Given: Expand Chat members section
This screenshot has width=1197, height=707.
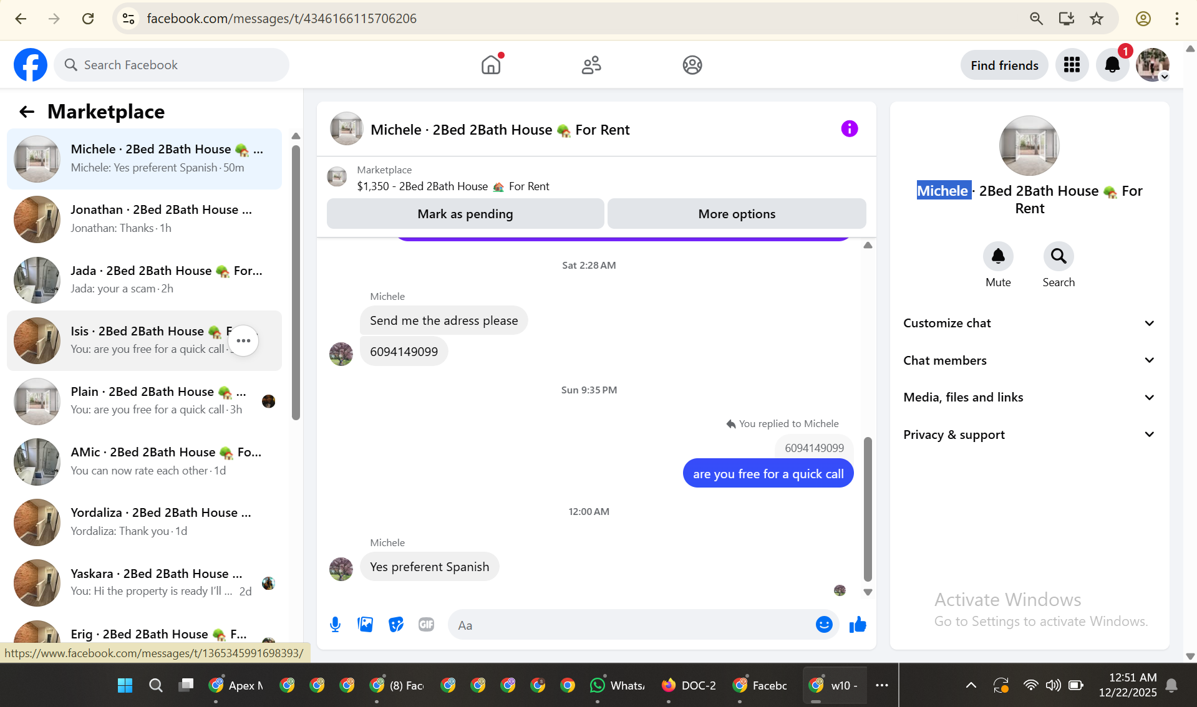Looking at the screenshot, I should (x=1029, y=360).
